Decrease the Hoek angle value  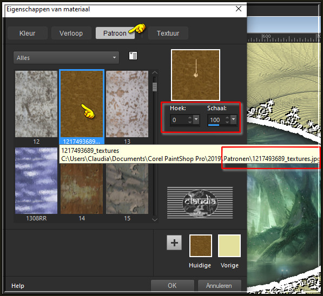190,122
